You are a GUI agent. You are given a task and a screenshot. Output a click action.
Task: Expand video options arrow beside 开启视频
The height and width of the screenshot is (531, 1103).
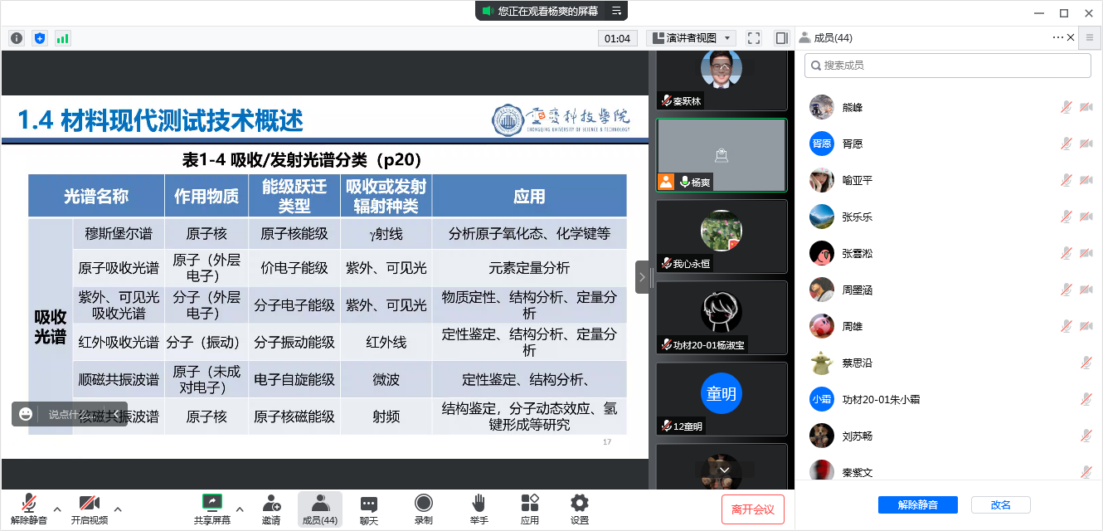pyautogui.click(x=118, y=509)
